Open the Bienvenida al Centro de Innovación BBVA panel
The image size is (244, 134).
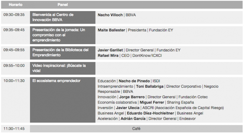tap(62, 17)
